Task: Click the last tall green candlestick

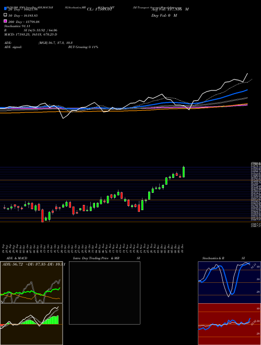Action: coord(184,172)
